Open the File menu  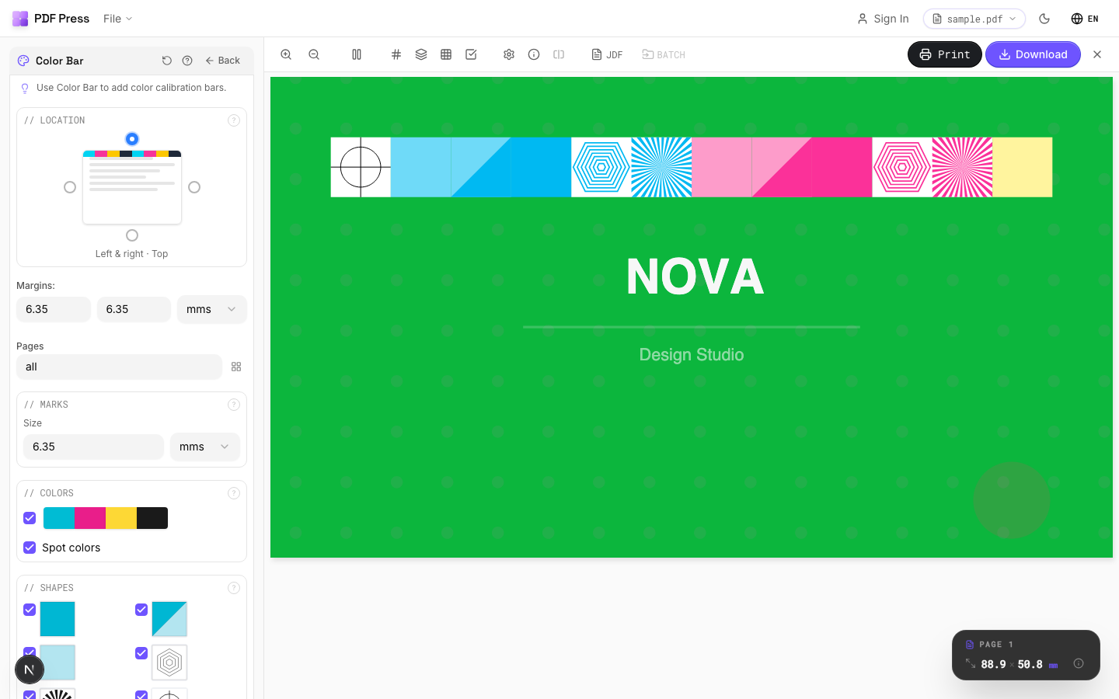click(x=118, y=19)
